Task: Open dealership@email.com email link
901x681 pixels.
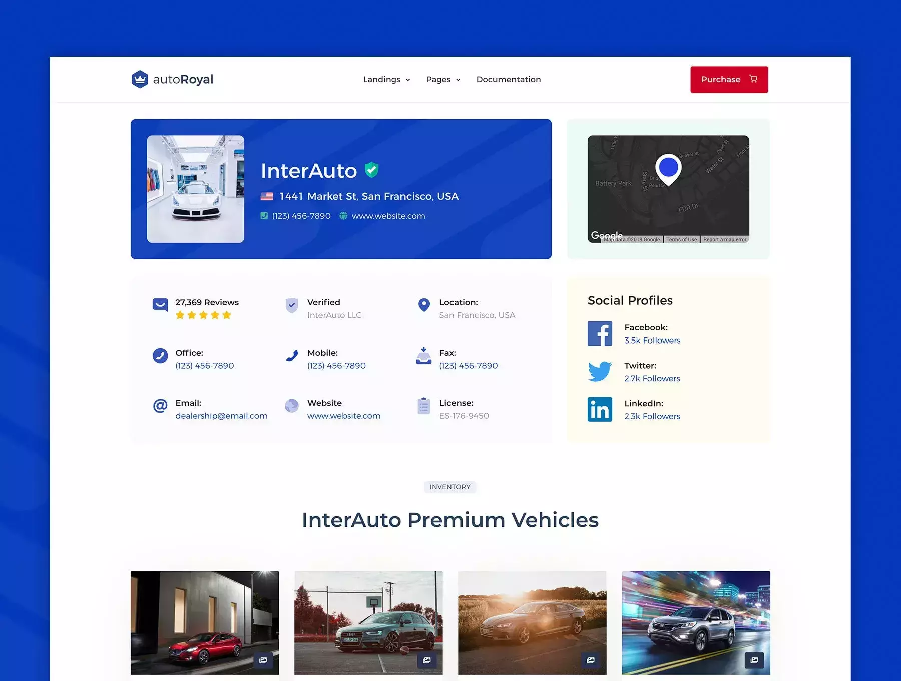Action: point(221,416)
